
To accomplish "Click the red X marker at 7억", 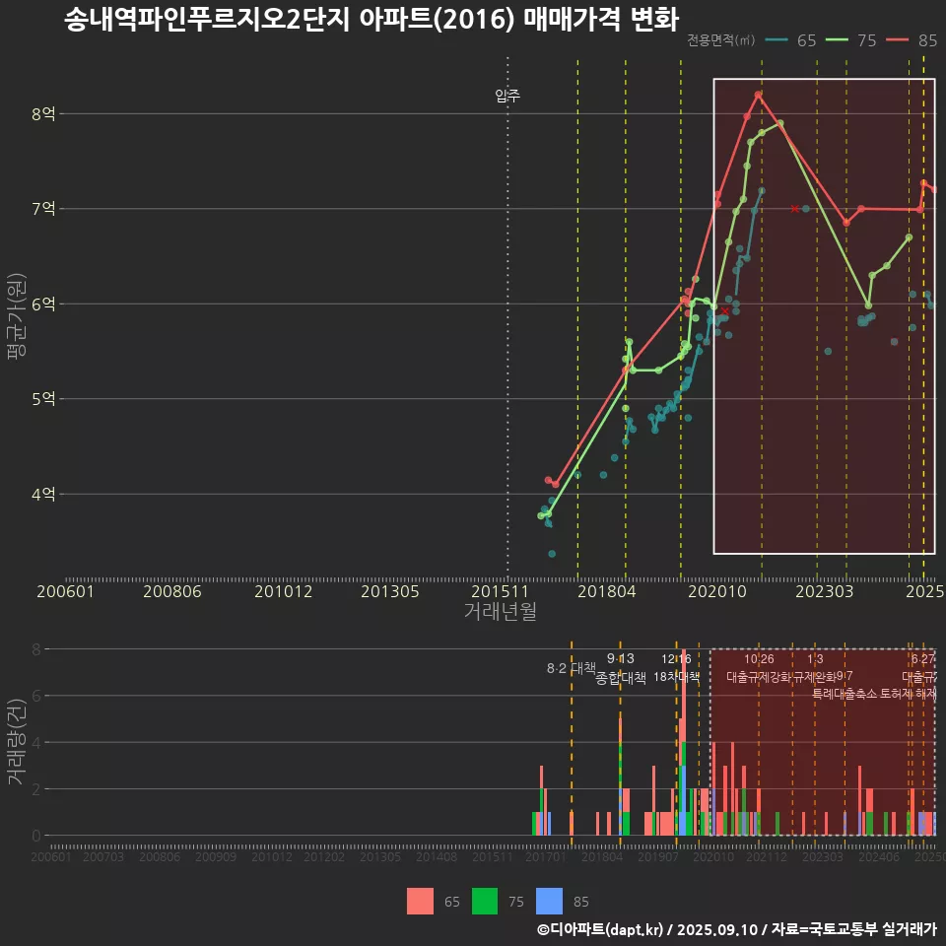I will 794,209.
